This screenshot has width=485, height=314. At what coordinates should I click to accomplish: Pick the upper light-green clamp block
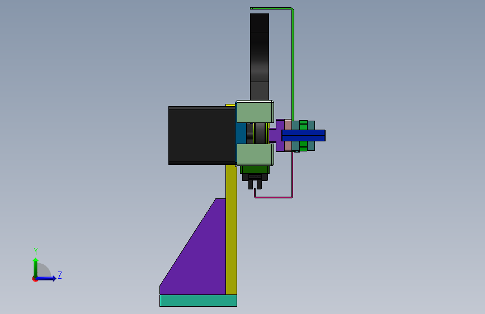[x=255, y=112]
